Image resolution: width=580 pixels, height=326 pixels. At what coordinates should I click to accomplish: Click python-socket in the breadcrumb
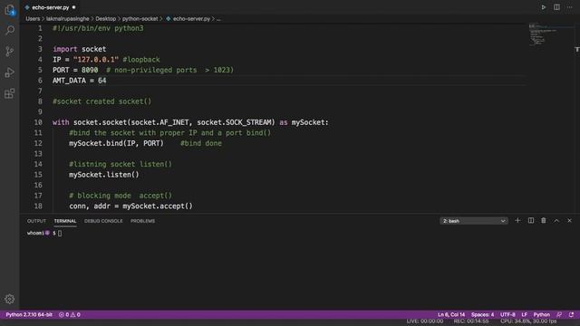[140, 18]
